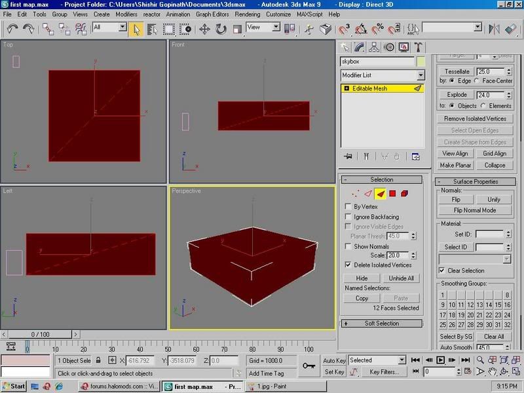Enable the Show Normals checkbox
Image resolution: width=524 pixels, height=393 pixels.
point(348,246)
